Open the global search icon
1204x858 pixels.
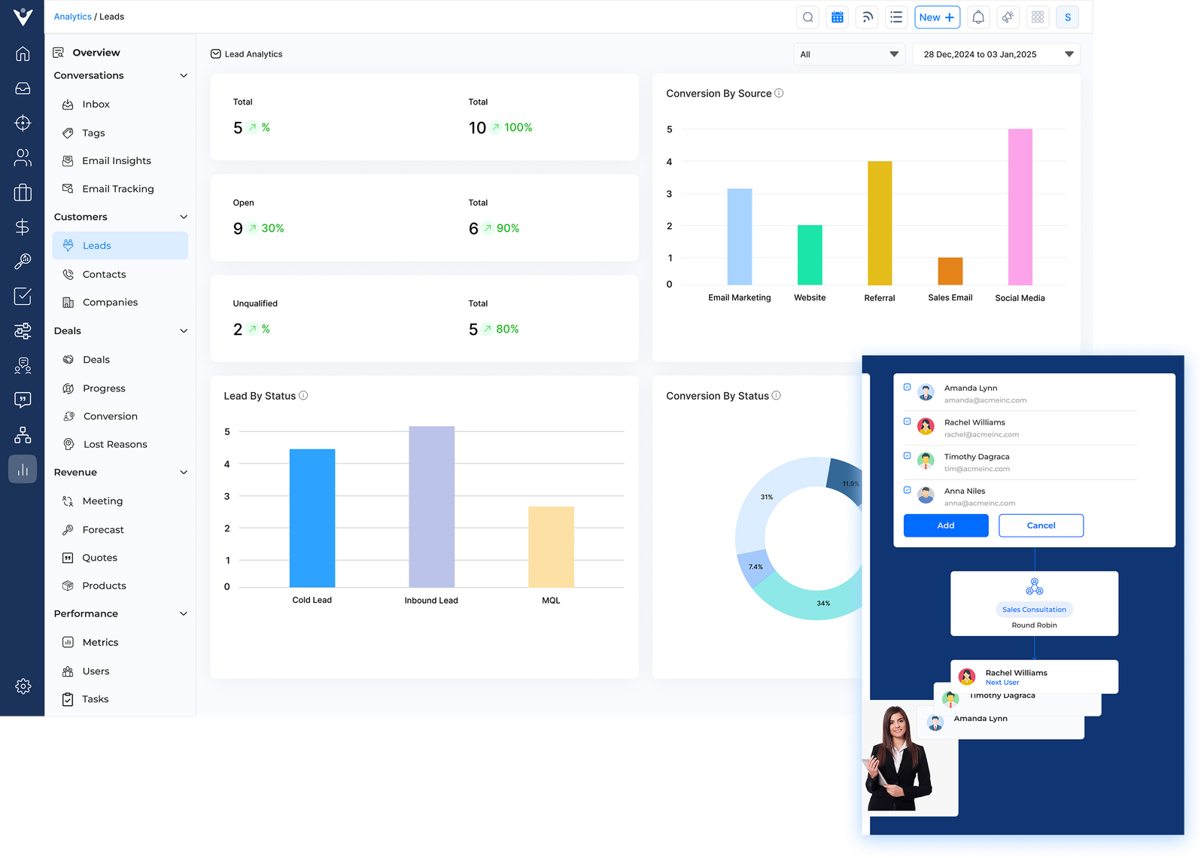pyautogui.click(x=807, y=17)
